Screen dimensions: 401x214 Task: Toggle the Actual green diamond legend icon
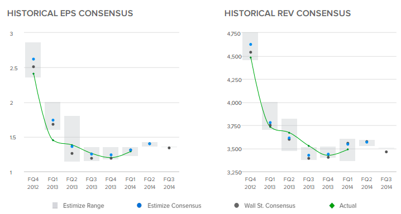point(332,206)
